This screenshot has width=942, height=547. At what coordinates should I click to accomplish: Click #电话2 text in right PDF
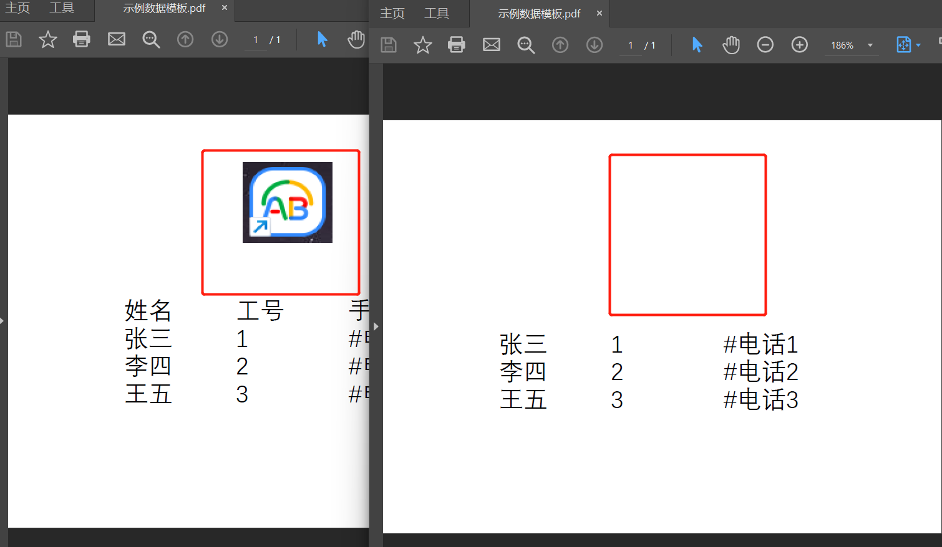pos(760,372)
